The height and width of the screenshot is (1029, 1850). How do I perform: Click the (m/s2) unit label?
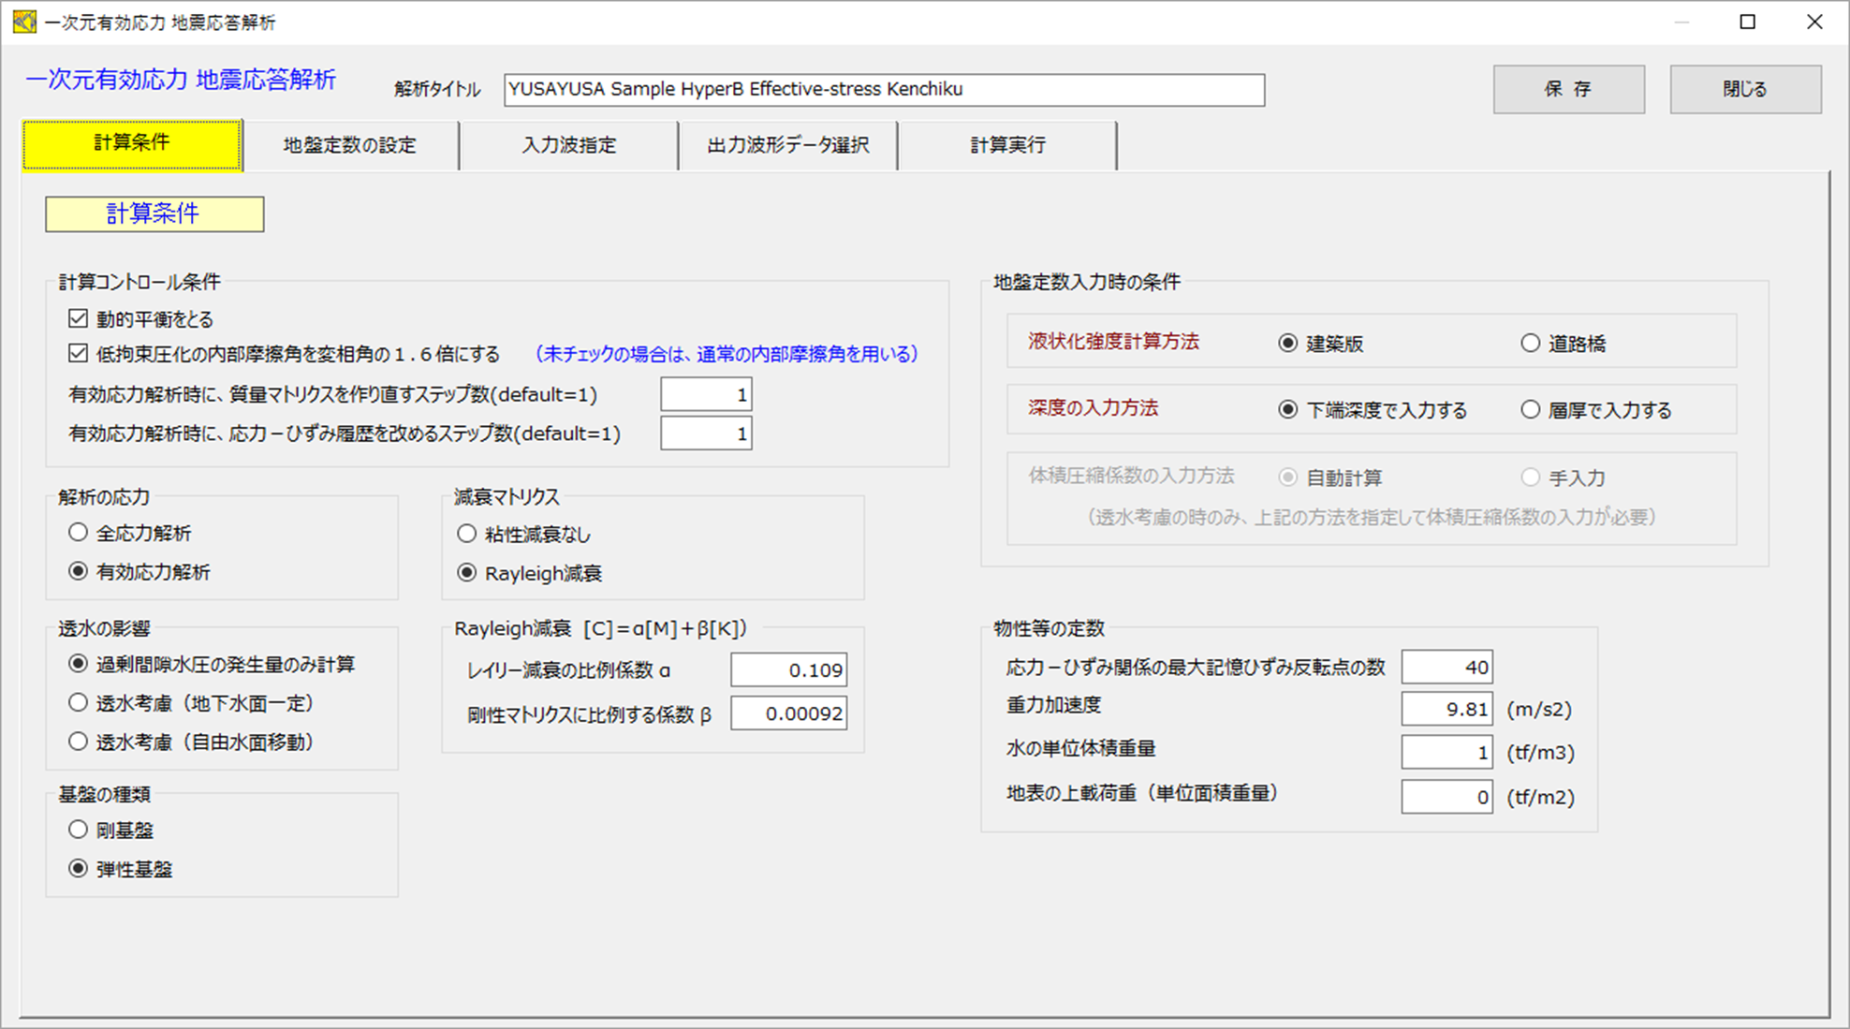tap(1538, 710)
